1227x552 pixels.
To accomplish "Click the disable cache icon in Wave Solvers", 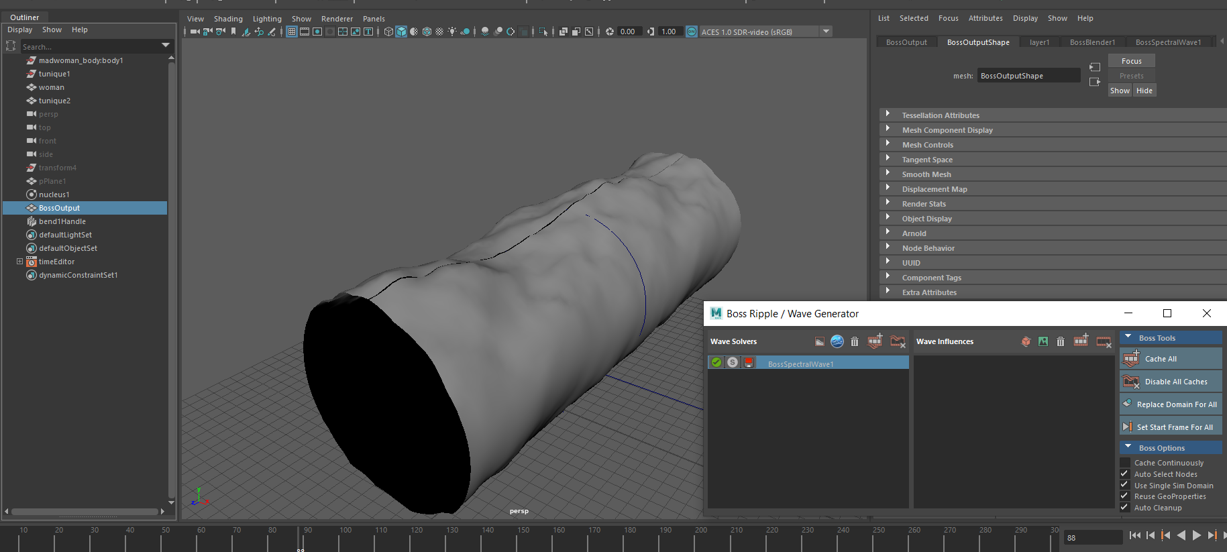I will click(898, 341).
